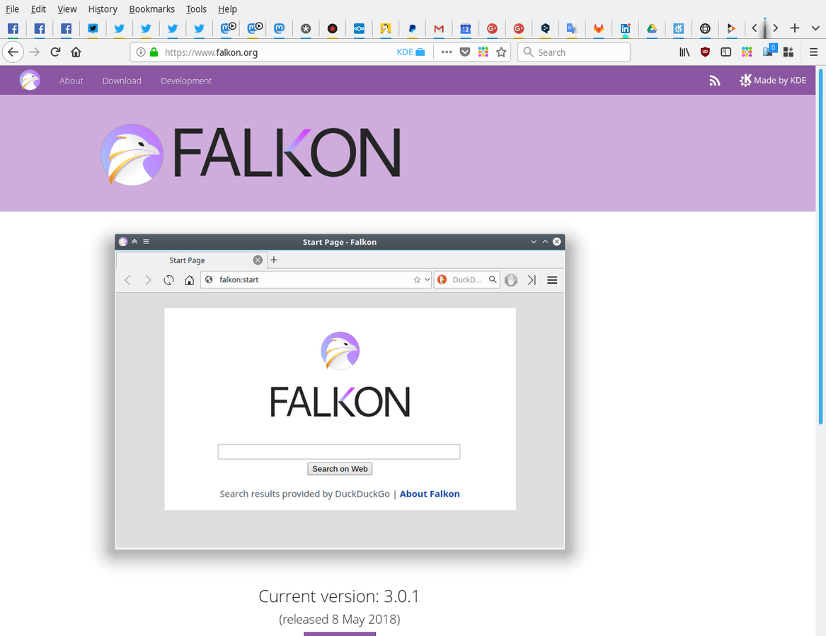Click the Made by KDE link

tap(773, 81)
